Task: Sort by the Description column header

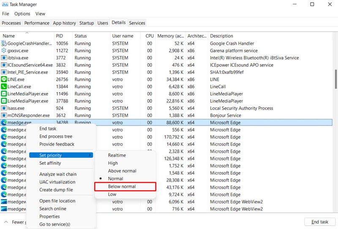Action: point(270,36)
